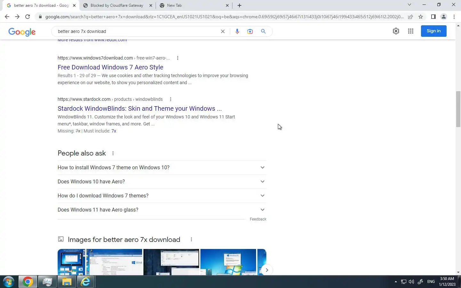Click the browser address bar URL
461x288 pixels.
tap(224, 17)
